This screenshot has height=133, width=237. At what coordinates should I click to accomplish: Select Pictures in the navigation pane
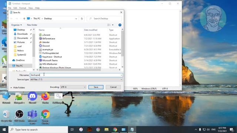pyautogui.click(x=21, y=42)
